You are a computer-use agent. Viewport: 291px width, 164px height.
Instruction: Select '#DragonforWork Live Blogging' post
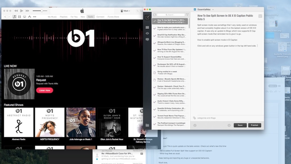170,43
